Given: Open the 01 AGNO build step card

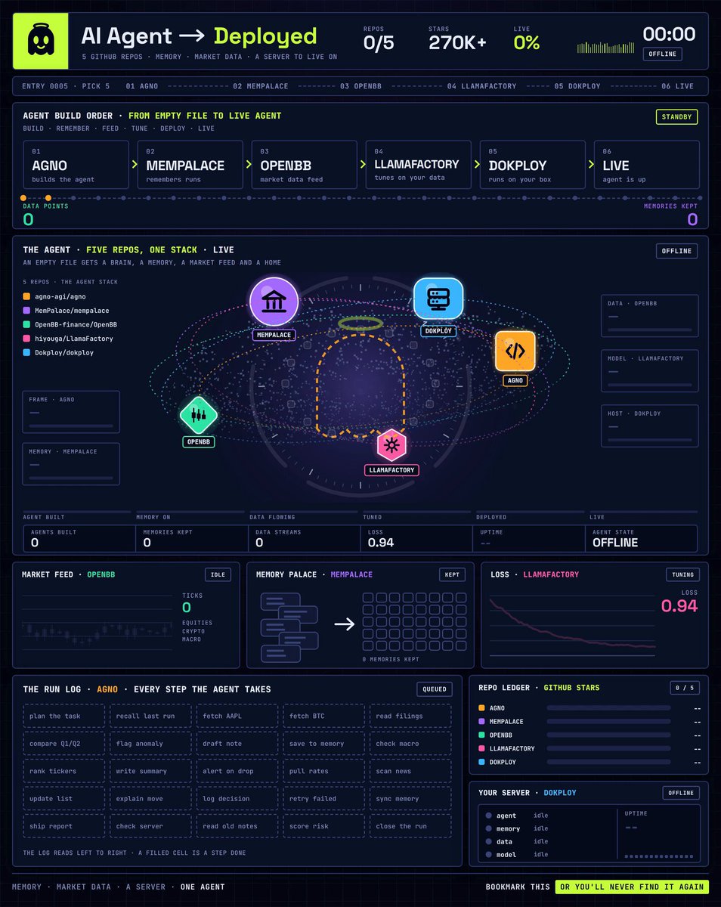Looking at the screenshot, I should pyautogui.click(x=76, y=164).
